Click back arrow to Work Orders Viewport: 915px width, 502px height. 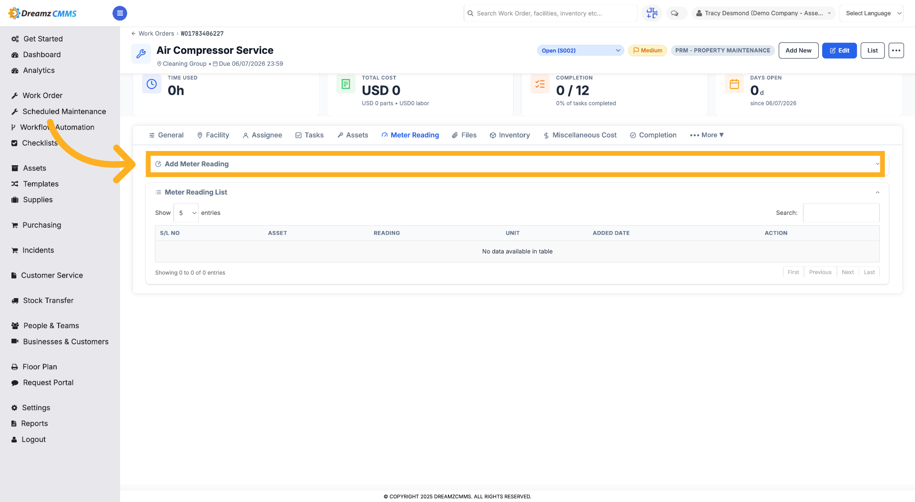[x=133, y=34]
